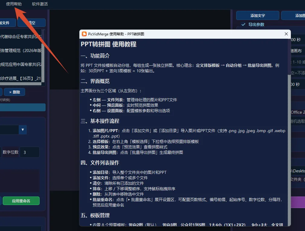This screenshot has height=231, width=305.
Task: Select file 告管理规范（2026年版 in list
Action: [x=21, y=50]
